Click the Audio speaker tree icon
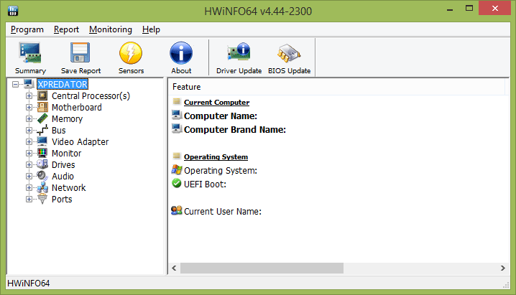Viewport: 516px width, 295px height. pyautogui.click(x=42, y=176)
